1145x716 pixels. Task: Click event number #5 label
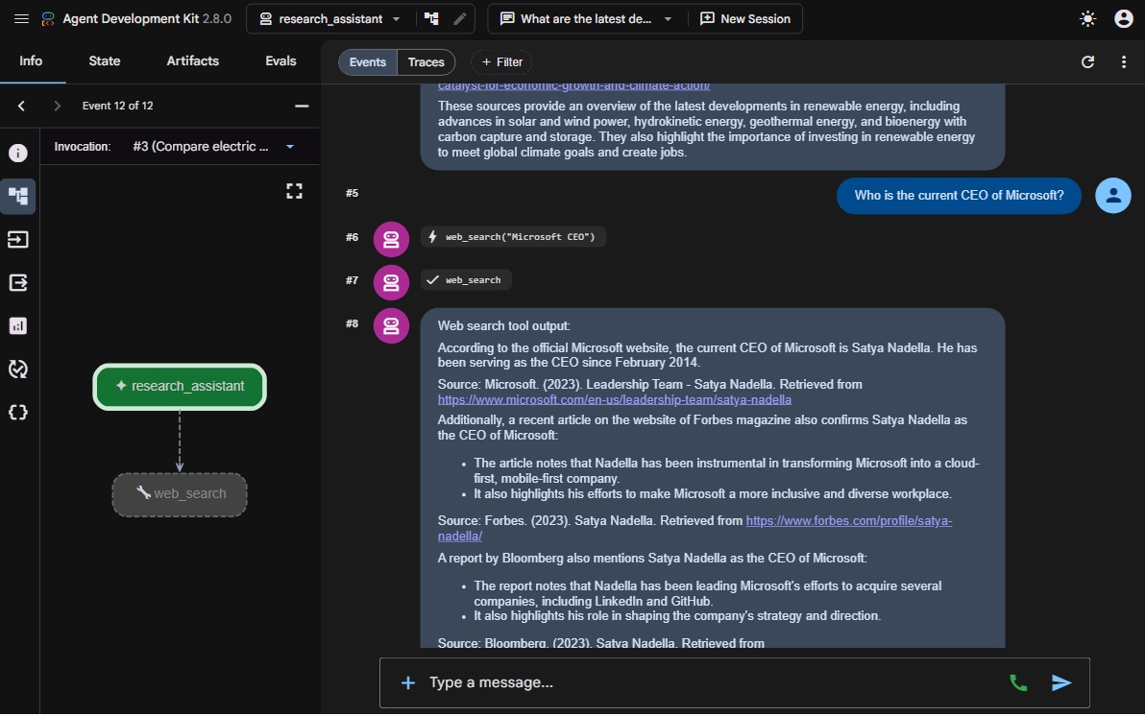pos(352,194)
